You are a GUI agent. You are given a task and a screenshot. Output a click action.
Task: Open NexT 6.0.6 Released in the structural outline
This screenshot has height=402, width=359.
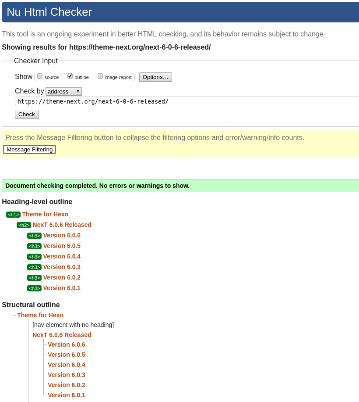click(62, 335)
